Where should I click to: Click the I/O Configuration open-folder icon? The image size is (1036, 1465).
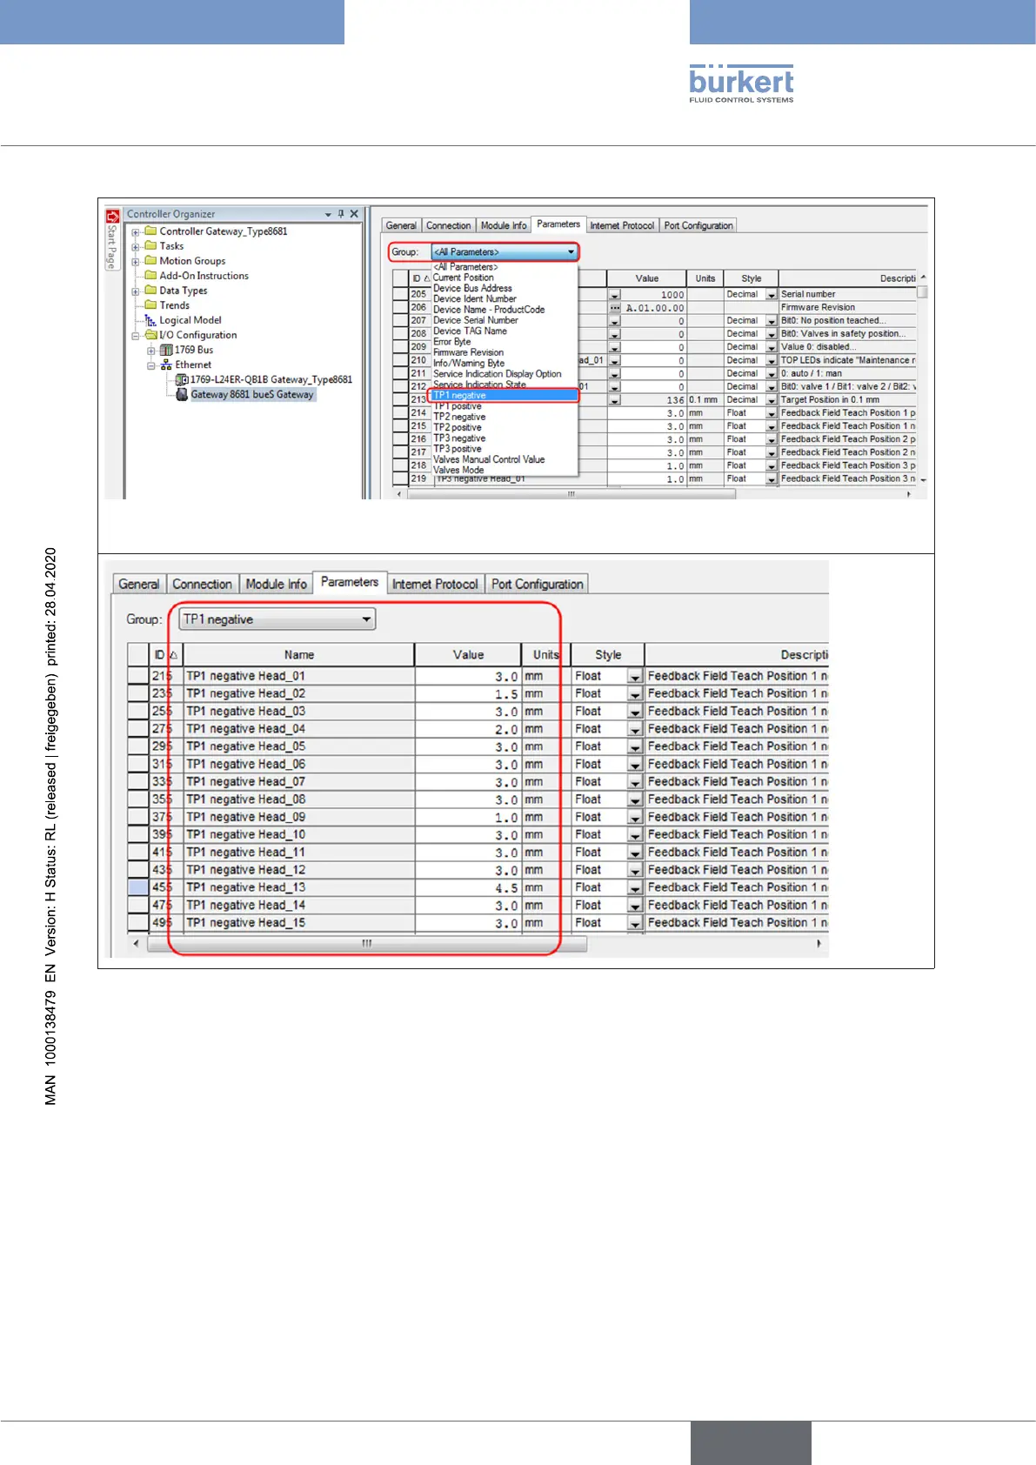pos(151,335)
